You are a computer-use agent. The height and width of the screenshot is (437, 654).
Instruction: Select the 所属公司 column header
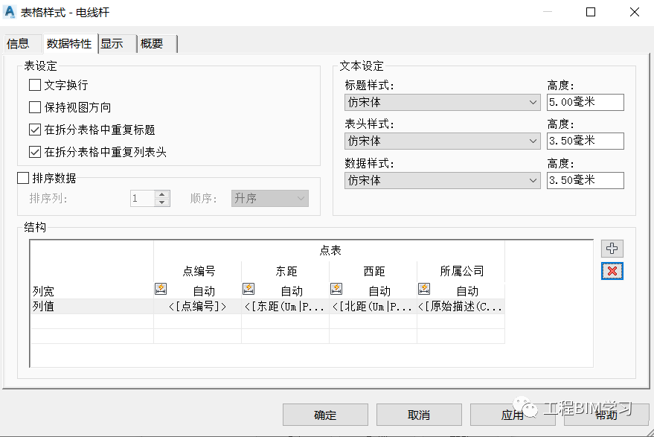[461, 271]
